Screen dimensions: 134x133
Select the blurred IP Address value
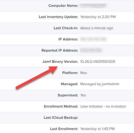[93, 39]
